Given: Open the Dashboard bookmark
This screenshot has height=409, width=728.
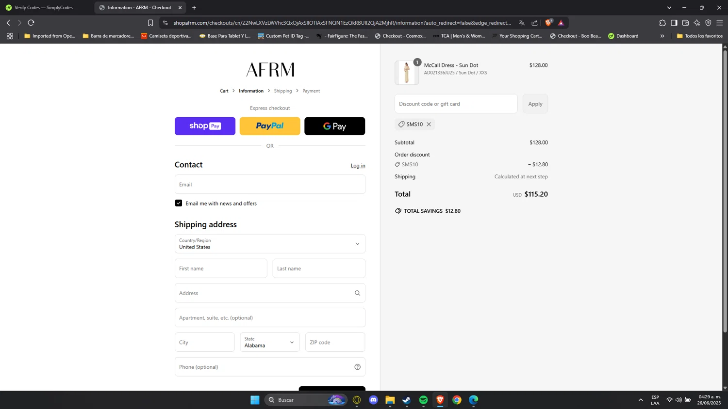Looking at the screenshot, I should (623, 36).
